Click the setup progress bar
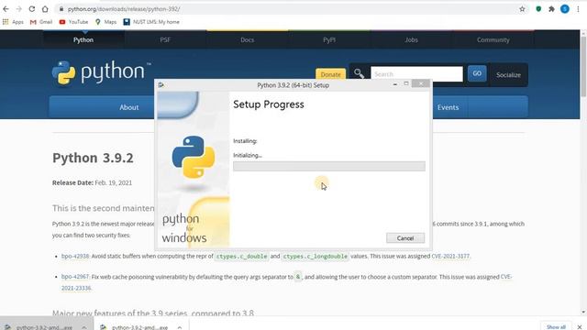587x330 pixels. [329, 166]
